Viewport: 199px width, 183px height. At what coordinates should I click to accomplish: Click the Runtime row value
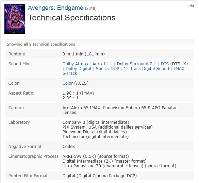tap(84, 54)
